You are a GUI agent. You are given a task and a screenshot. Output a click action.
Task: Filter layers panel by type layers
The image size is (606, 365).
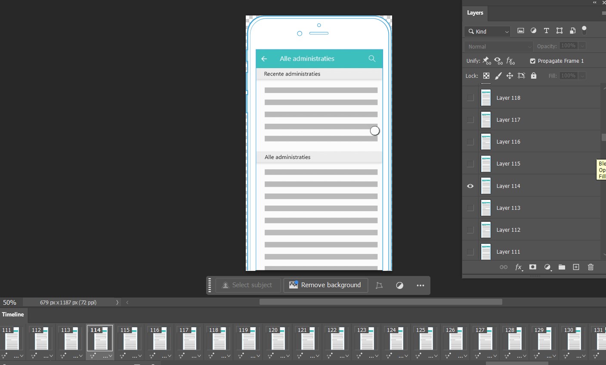point(546,31)
